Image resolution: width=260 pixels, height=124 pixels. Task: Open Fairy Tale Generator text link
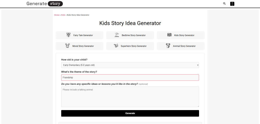point(83,35)
